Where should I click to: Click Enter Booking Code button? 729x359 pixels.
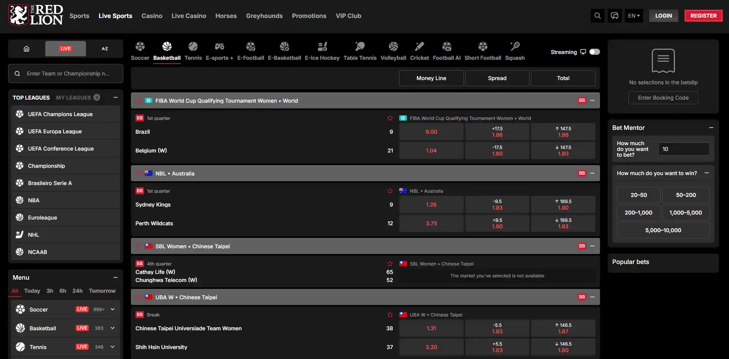point(663,98)
